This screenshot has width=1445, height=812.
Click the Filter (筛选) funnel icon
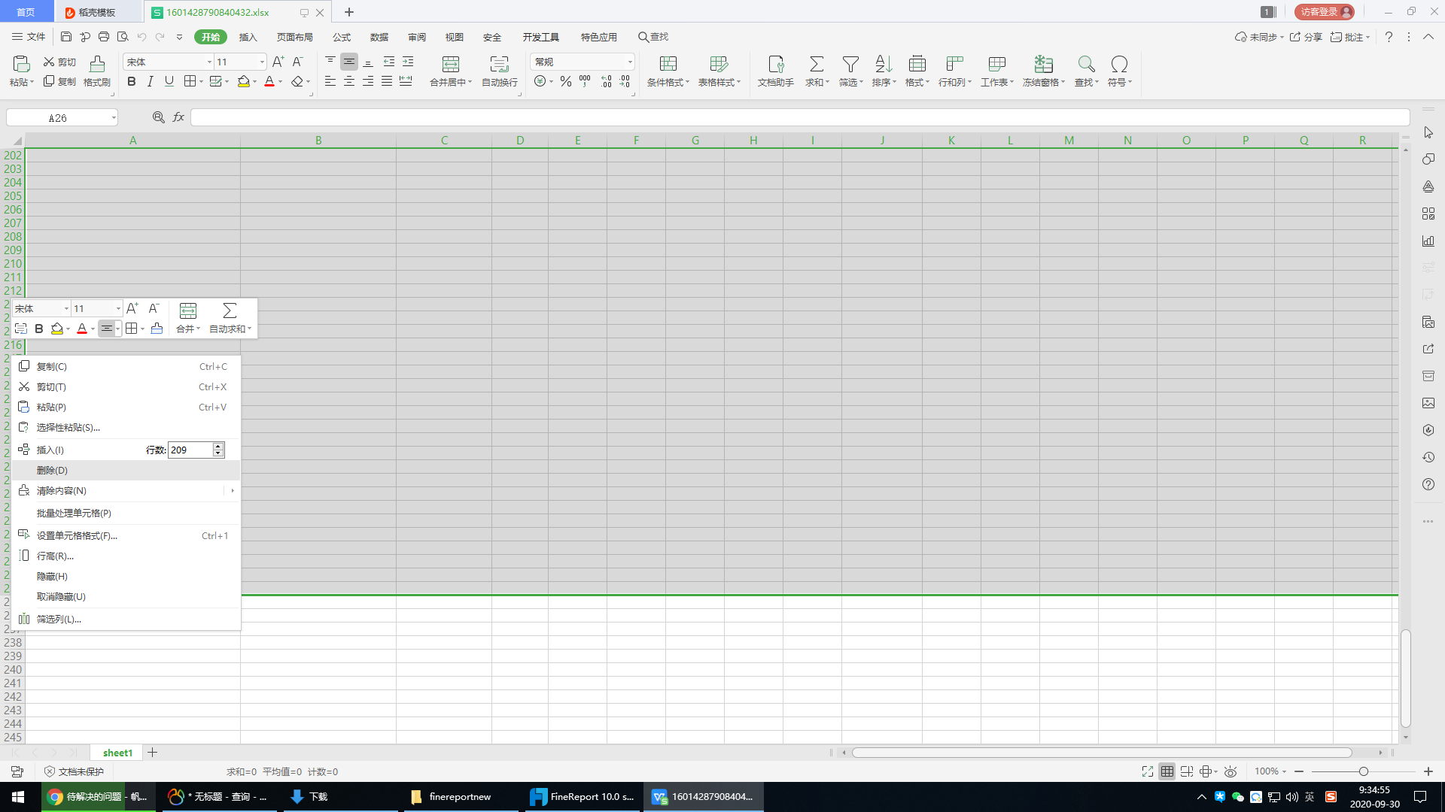pos(850,64)
